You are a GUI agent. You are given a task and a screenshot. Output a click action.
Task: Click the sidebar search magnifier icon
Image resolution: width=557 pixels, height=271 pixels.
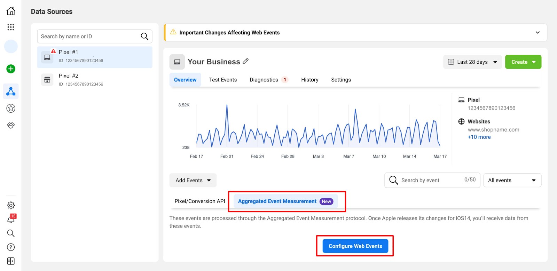[x=11, y=233]
